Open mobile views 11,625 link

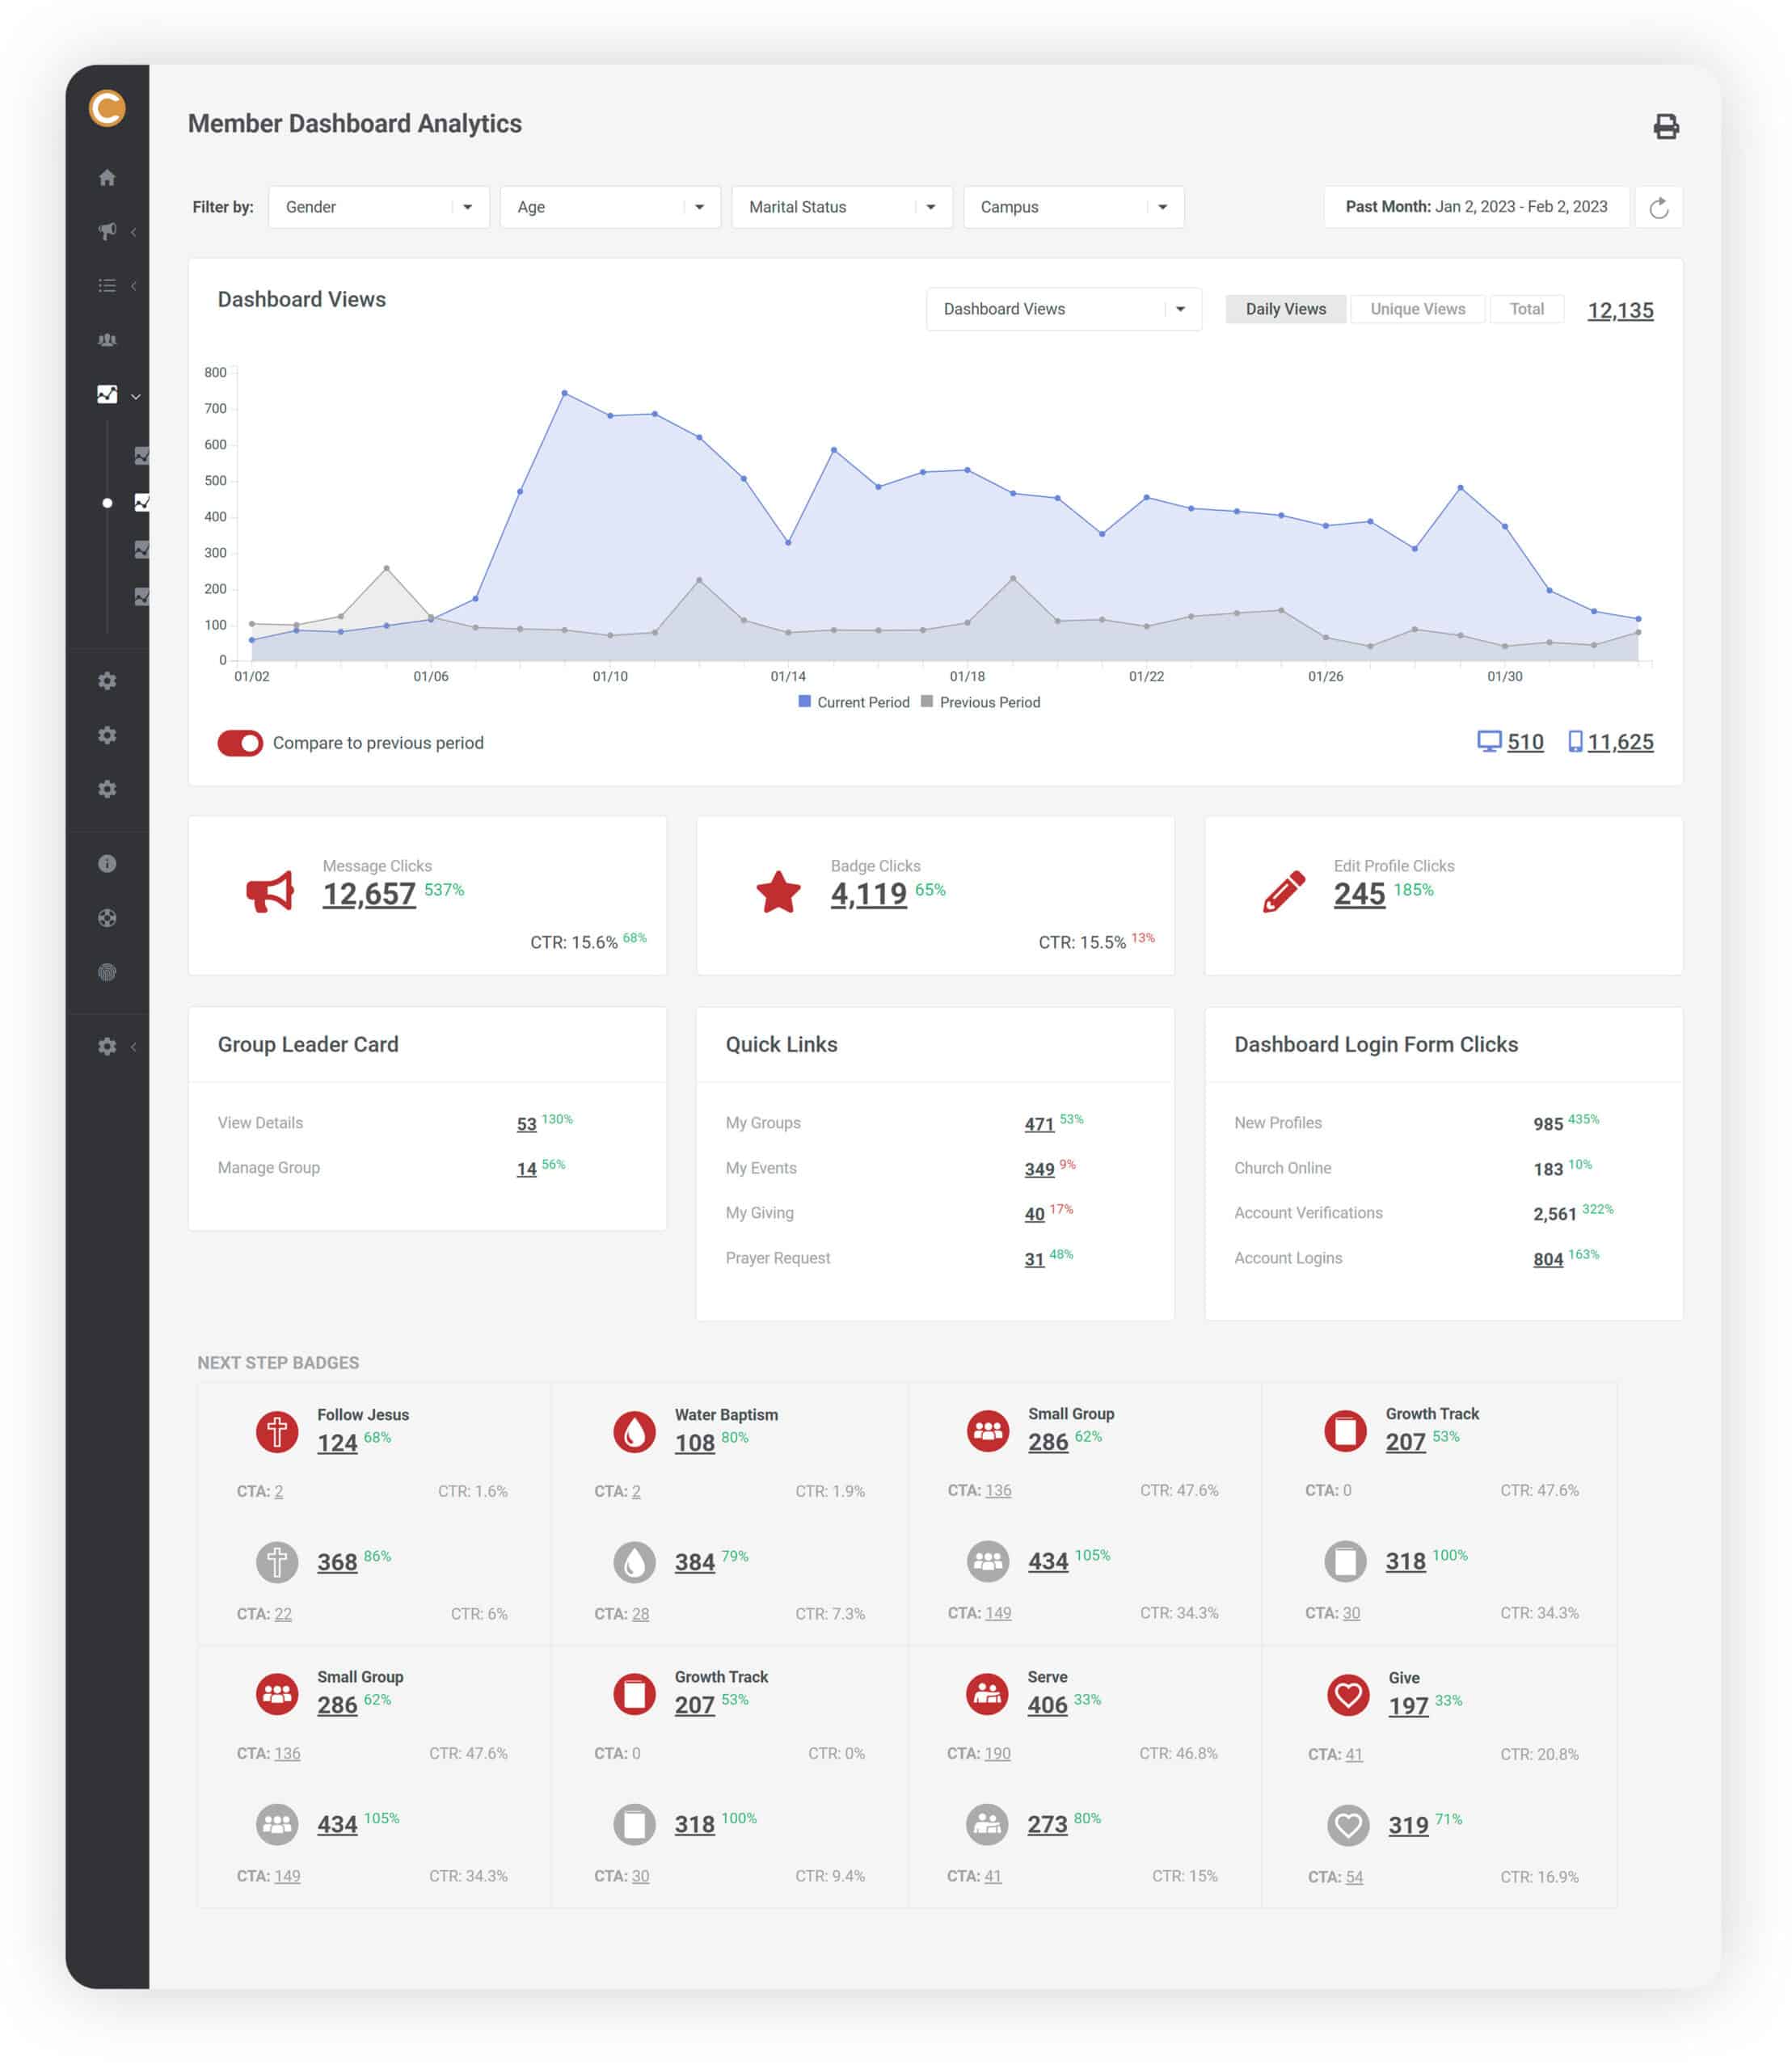point(1620,742)
